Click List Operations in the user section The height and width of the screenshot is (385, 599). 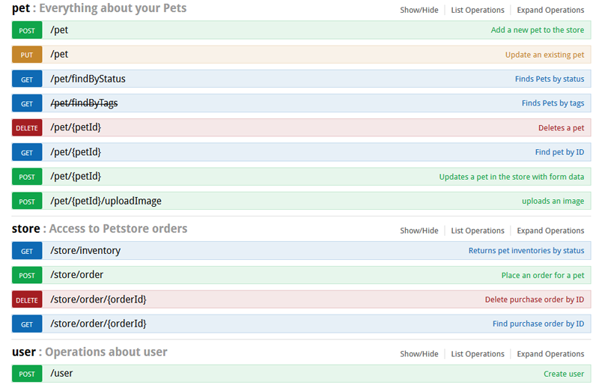click(x=478, y=354)
